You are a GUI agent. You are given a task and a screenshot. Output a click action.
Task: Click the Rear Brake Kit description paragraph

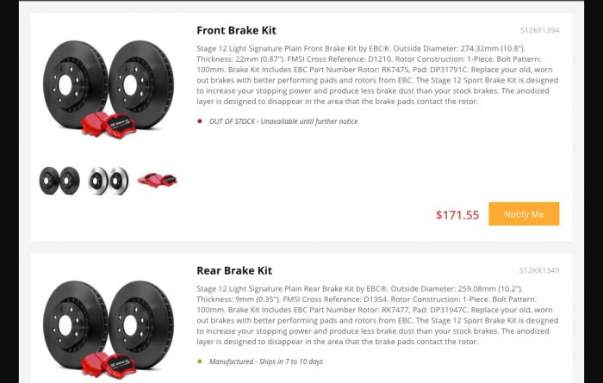[x=377, y=316]
